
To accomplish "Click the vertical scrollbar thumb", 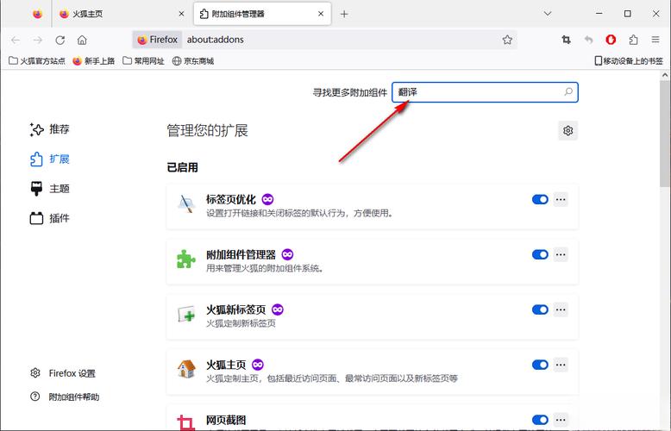I will (x=665, y=134).
